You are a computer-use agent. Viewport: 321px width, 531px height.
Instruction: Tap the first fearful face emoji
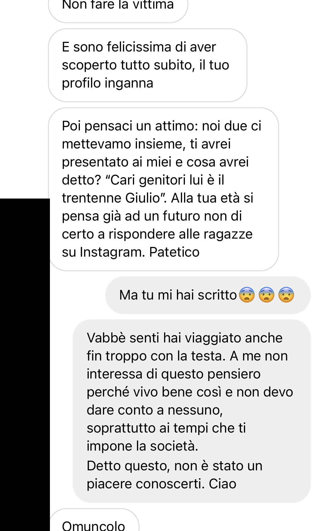tap(247, 295)
